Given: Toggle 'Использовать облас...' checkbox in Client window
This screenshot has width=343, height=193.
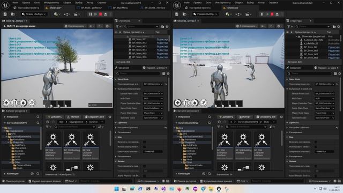Looking at the screenshot, I should point(144,146).
